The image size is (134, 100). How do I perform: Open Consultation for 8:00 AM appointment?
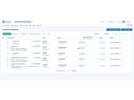click(115, 42)
